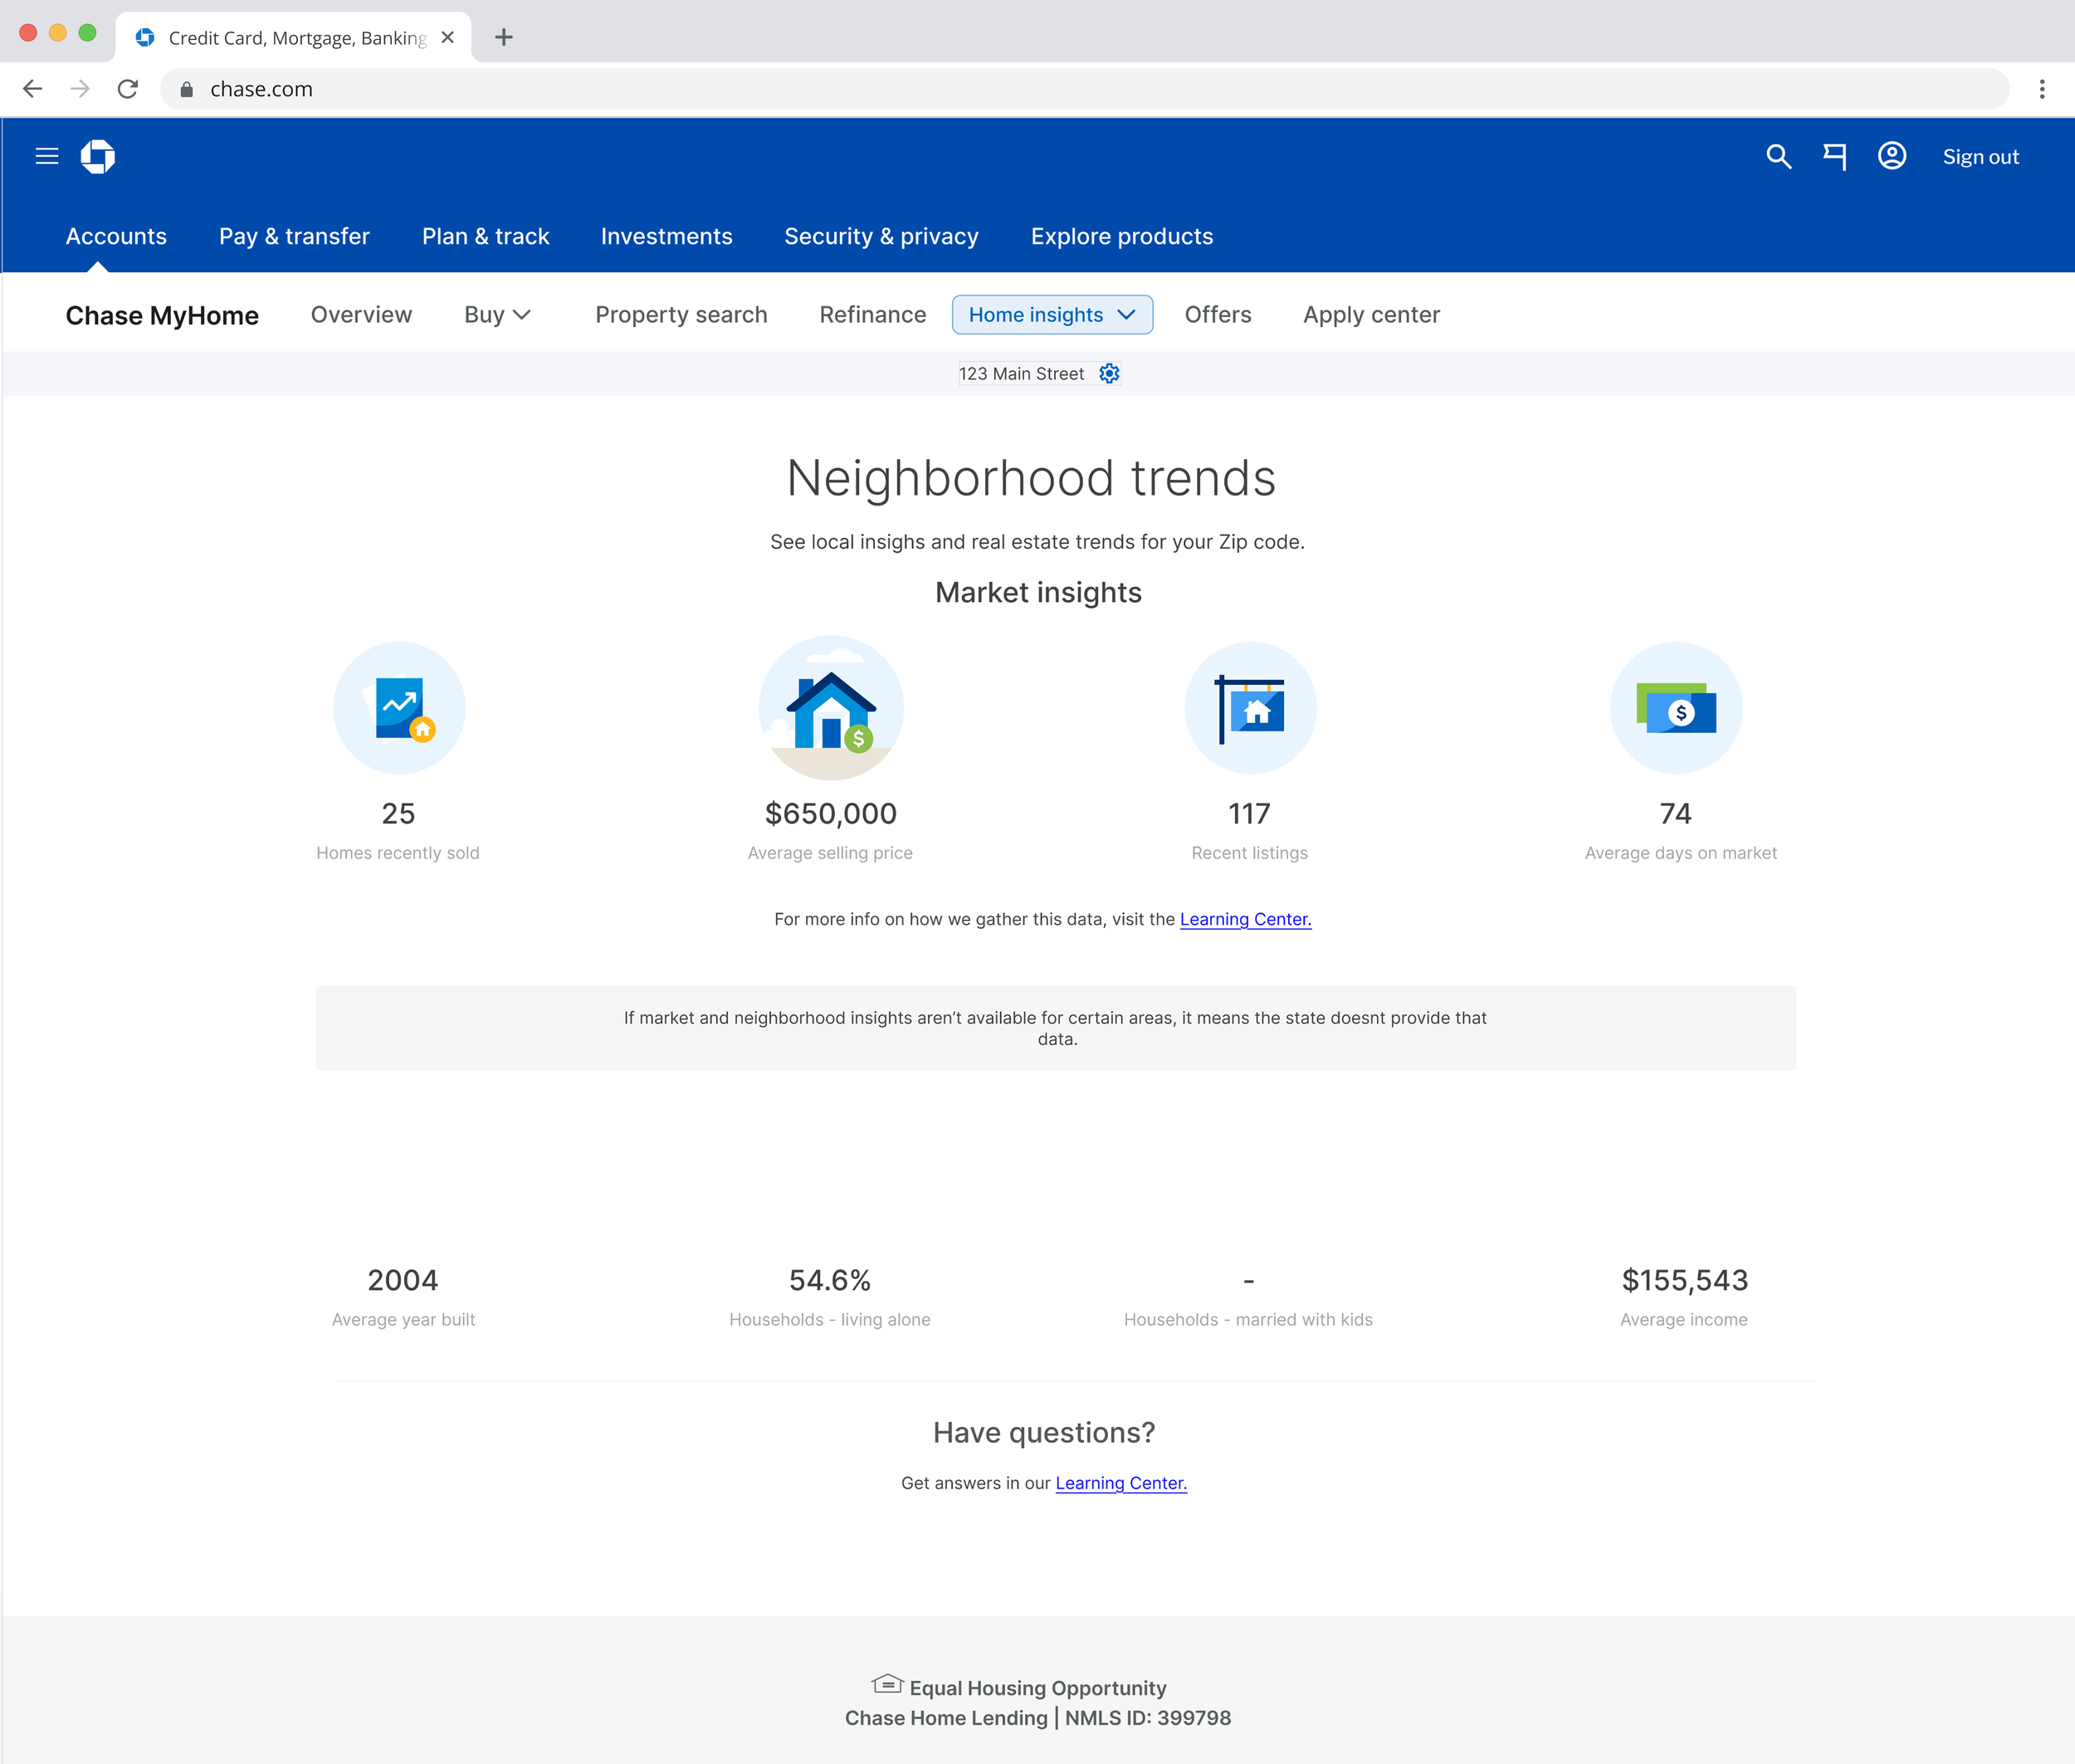Open Learning Center link under Market insights
Image resolution: width=2075 pixels, height=1764 pixels.
tap(1246, 919)
